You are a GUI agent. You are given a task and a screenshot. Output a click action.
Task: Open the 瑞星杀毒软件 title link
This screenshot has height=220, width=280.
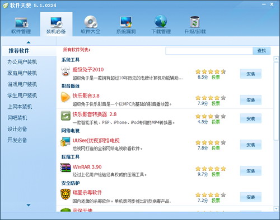87,193
